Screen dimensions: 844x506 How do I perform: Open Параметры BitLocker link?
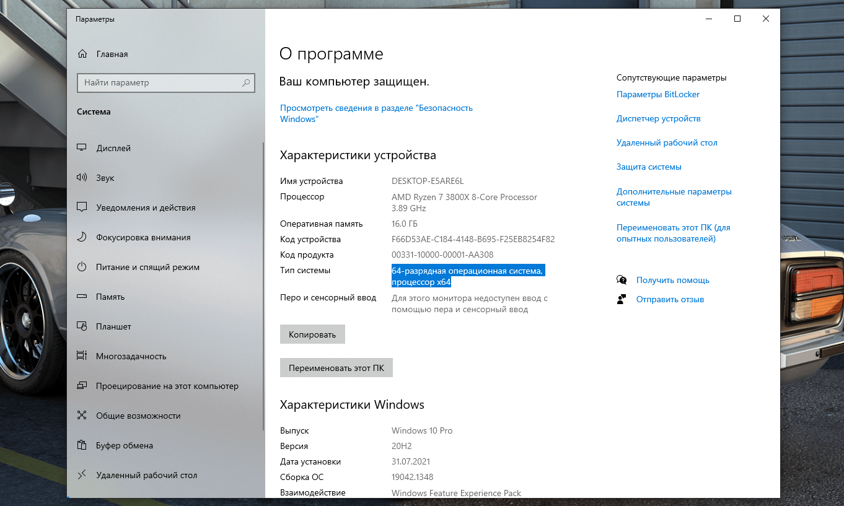point(658,94)
